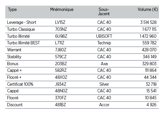Select the Silver underlying cell
The width and height of the screenshot is (166, 140).
click(x=104, y=84)
